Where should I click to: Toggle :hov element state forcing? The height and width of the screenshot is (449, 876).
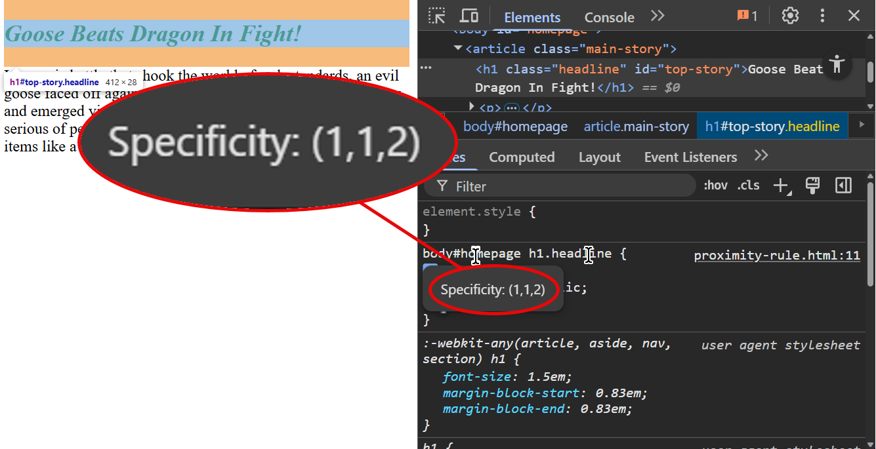pos(716,185)
